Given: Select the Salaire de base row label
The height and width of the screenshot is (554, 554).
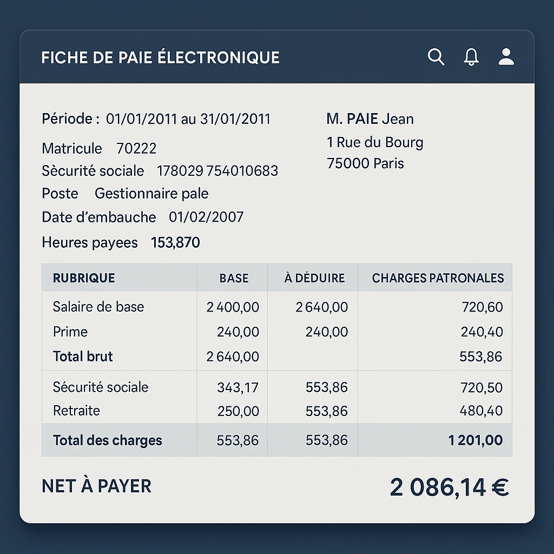Looking at the screenshot, I should 98,307.
